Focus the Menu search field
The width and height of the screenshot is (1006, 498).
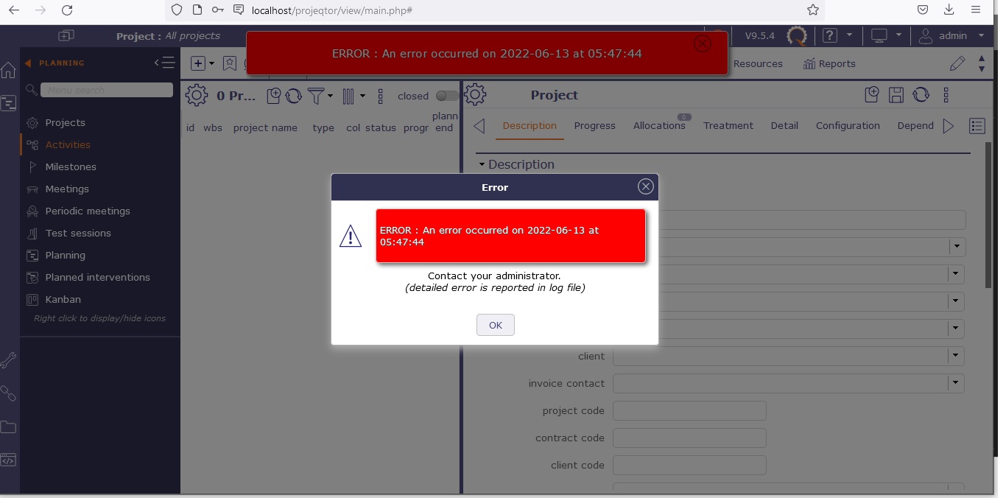pos(107,90)
